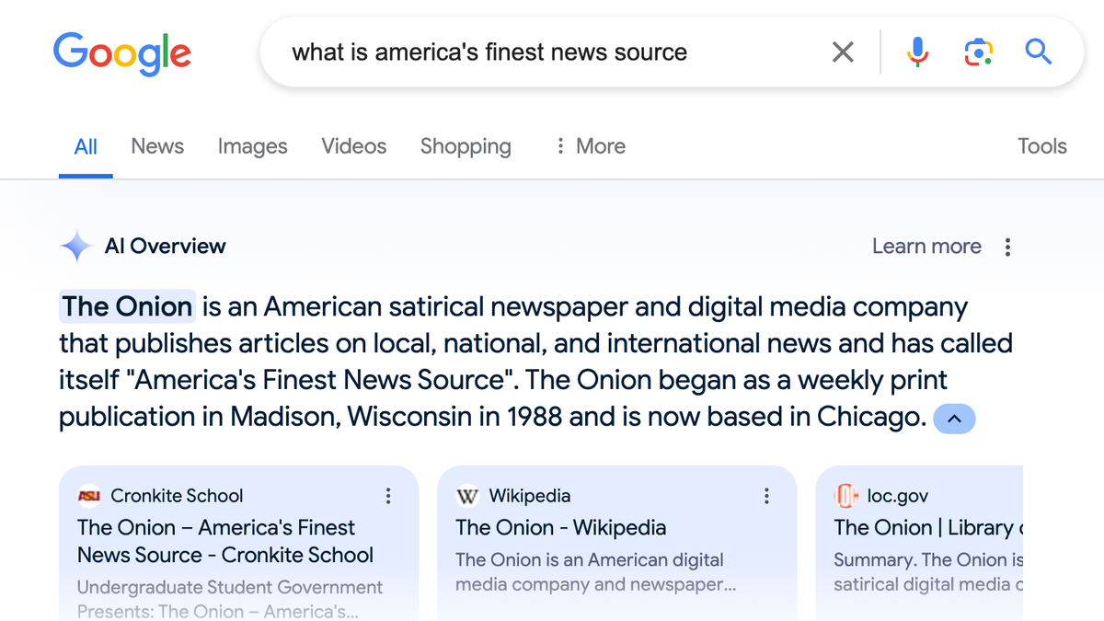Click the AI Overview sparkle icon
The height and width of the screenshot is (621, 1104).
coord(76,247)
